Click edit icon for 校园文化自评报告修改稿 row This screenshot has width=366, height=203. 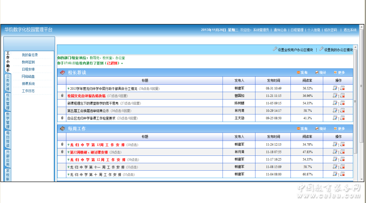click(335, 96)
